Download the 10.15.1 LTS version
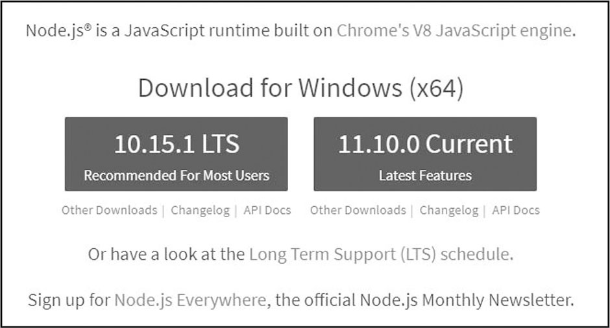The height and width of the screenshot is (328, 610). point(177,154)
